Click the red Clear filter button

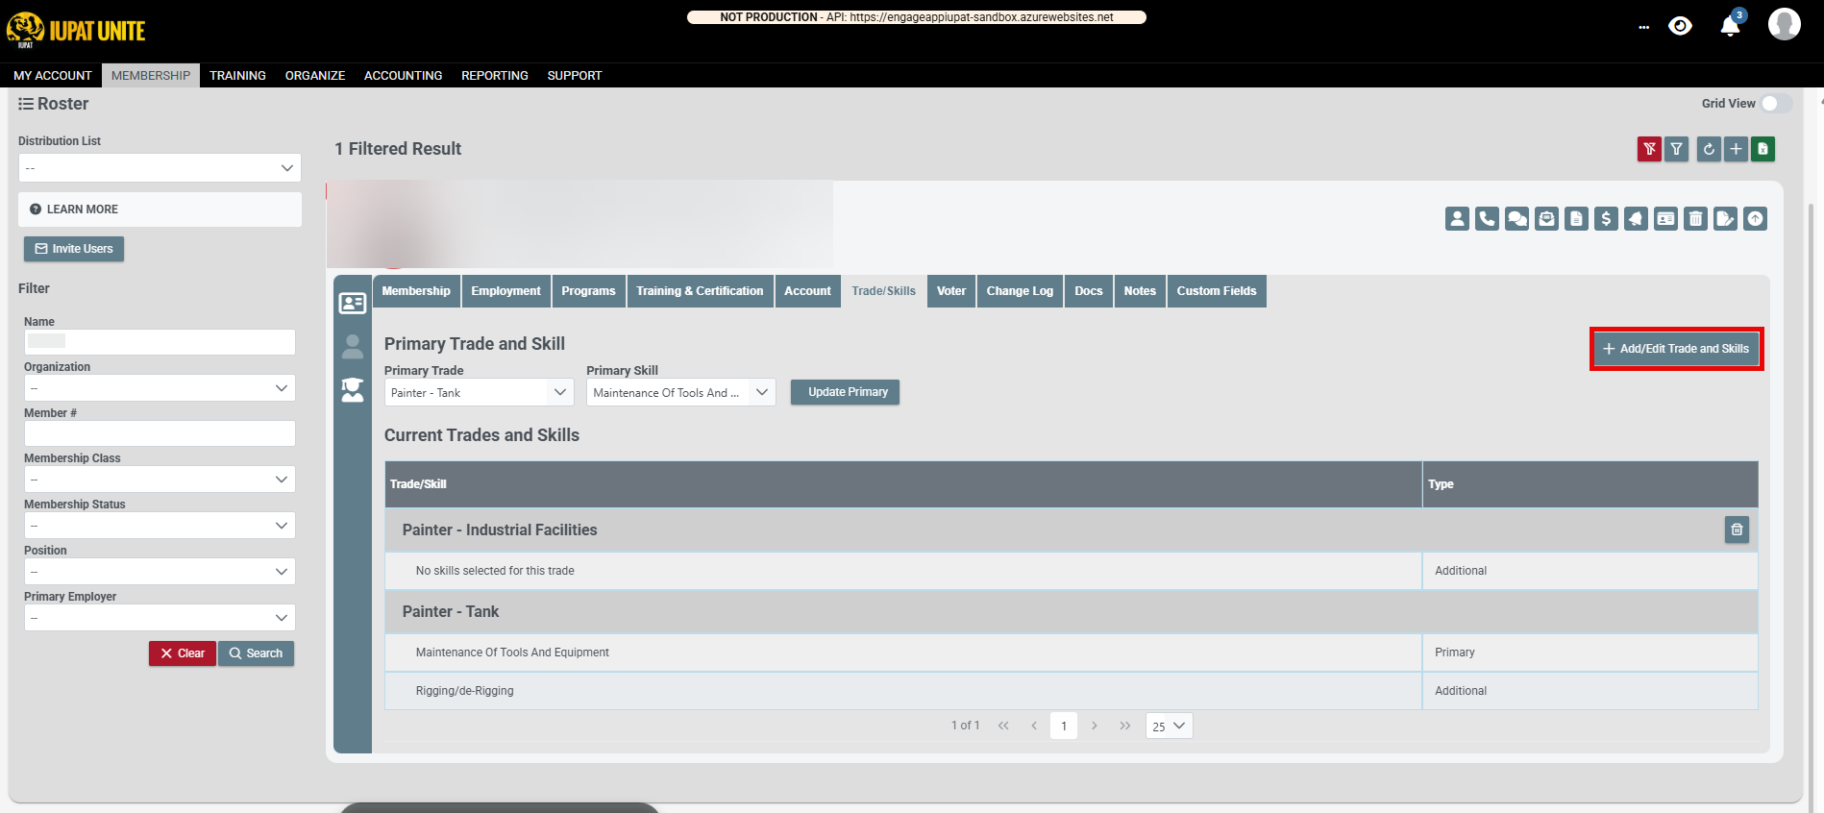coord(183,653)
